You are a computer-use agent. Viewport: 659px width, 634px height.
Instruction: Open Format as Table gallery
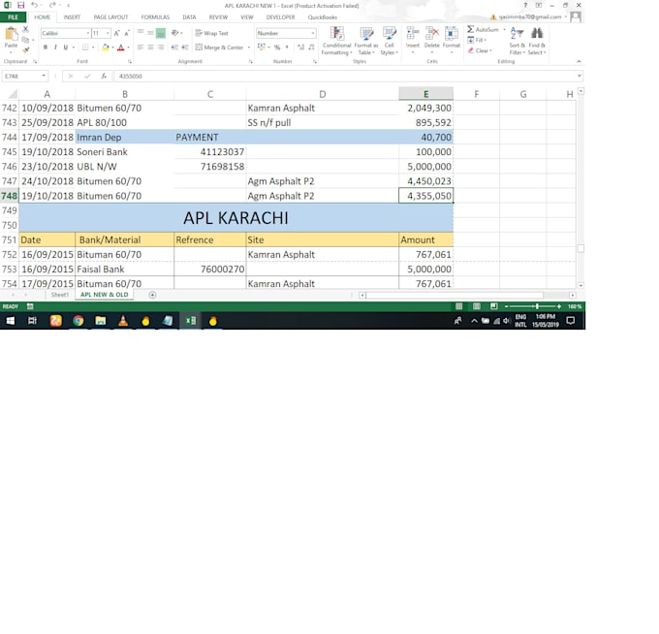(x=366, y=41)
